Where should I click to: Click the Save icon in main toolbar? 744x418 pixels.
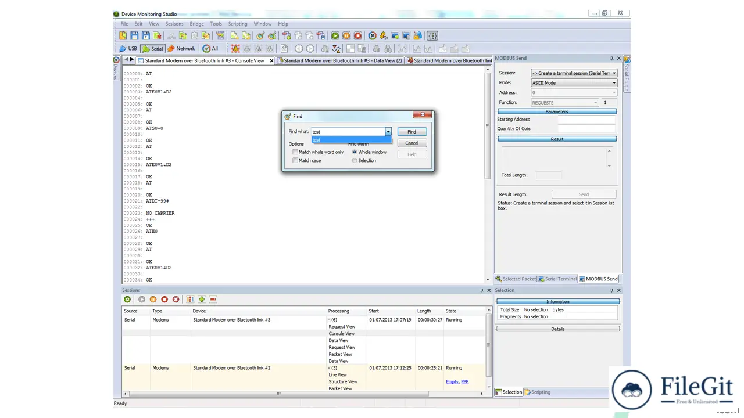135,36
